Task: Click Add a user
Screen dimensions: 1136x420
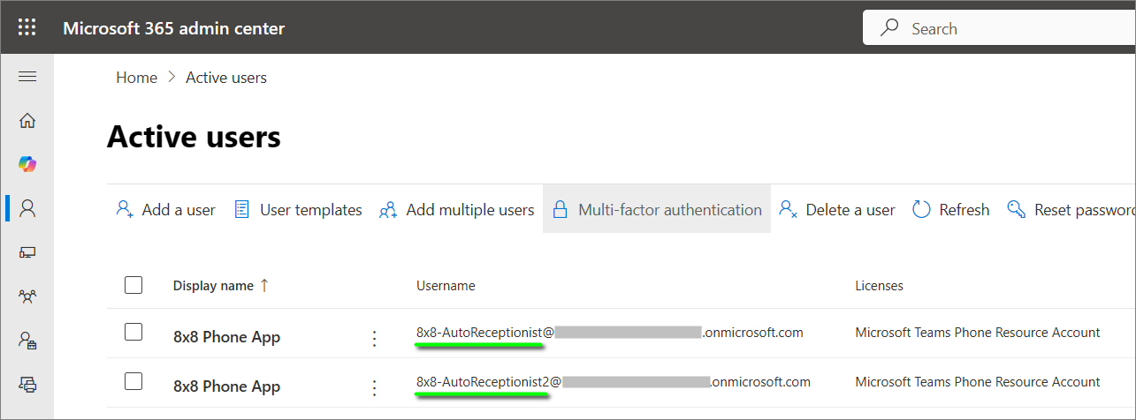Action: tap(165, 210)
